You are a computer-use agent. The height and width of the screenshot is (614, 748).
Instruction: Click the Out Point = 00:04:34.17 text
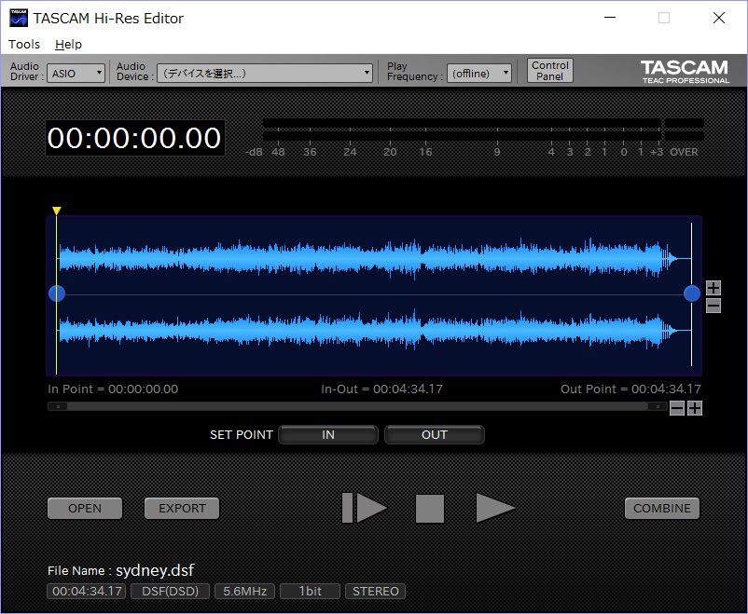click(630, 389)
